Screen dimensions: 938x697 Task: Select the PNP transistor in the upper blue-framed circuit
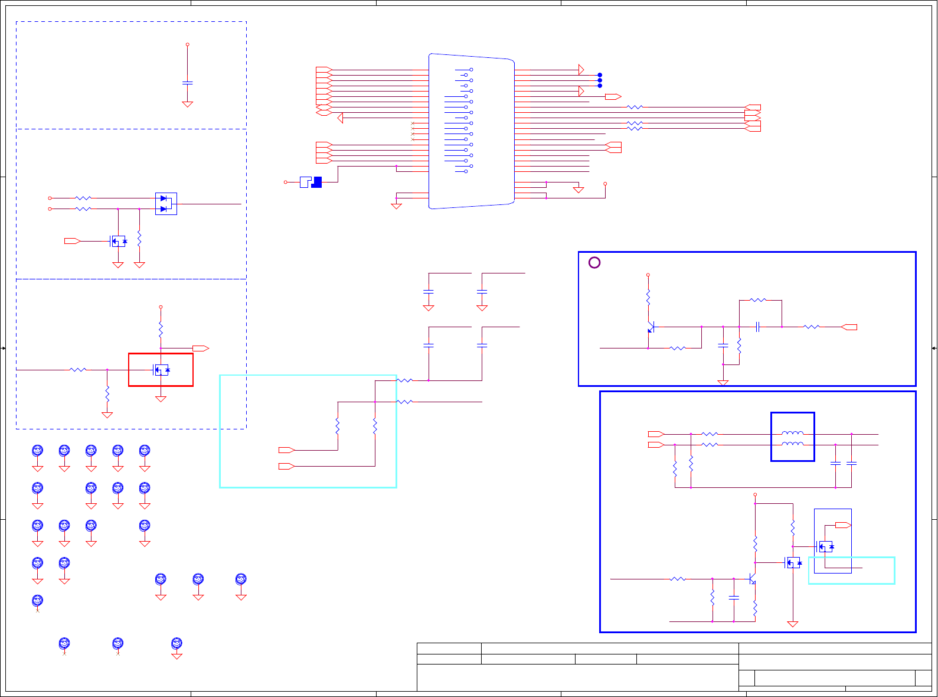pos(651,327)
